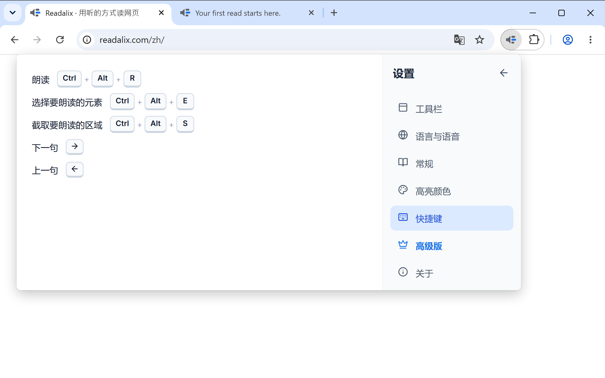The width and height of the screenshot is (605, 378).
Task: Open the 高亮颜色 settings section
Action: click(x=452, y=191)
